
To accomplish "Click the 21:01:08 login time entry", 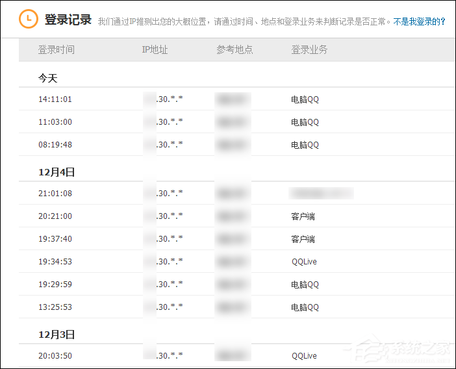I will click(x=55, y=194).
